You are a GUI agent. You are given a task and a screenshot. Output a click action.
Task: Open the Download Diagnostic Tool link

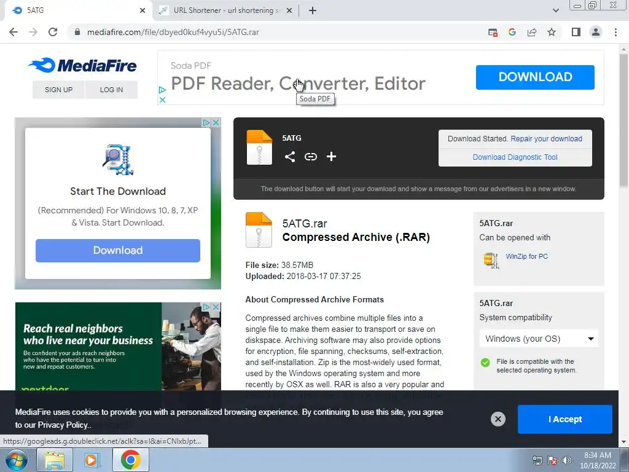pyautogui.click(x=515, y=157)
